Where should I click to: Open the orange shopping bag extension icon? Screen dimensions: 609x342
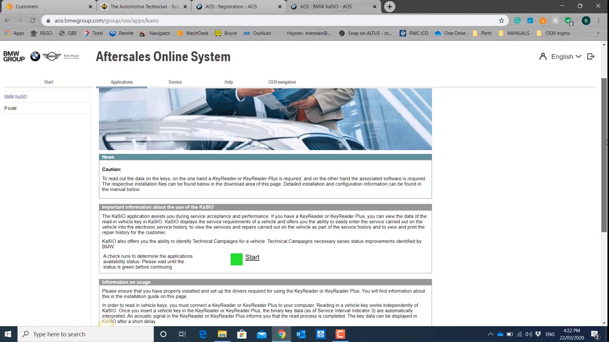pos(543,20)
